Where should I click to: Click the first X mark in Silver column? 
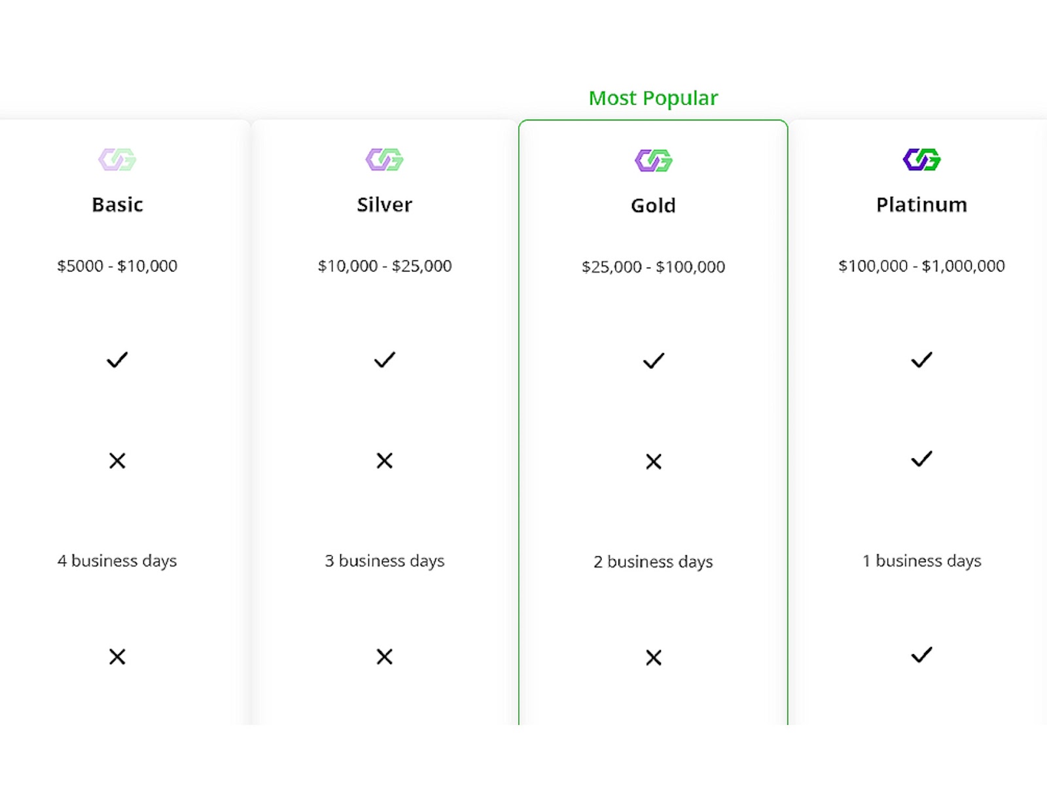pos(385,461)
